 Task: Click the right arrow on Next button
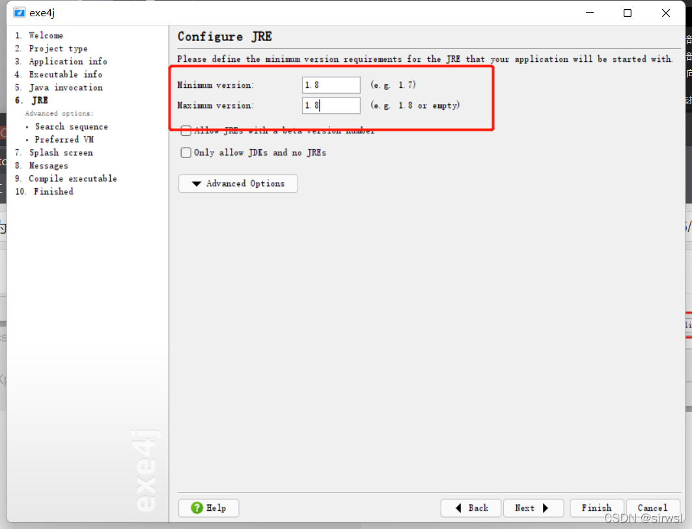tap(546, 508)
